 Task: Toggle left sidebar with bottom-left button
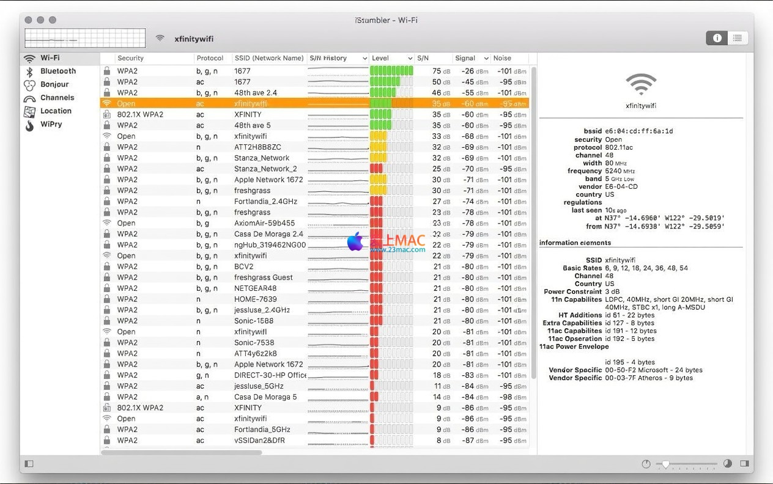click(x=29, y=464)
